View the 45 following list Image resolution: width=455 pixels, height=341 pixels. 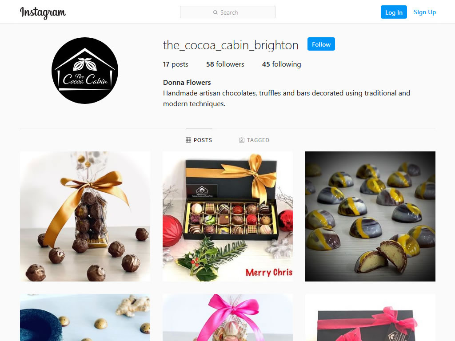(281, 64)
